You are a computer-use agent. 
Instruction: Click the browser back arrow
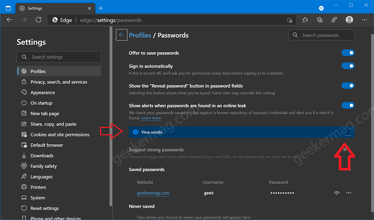(x=9, y=20)
